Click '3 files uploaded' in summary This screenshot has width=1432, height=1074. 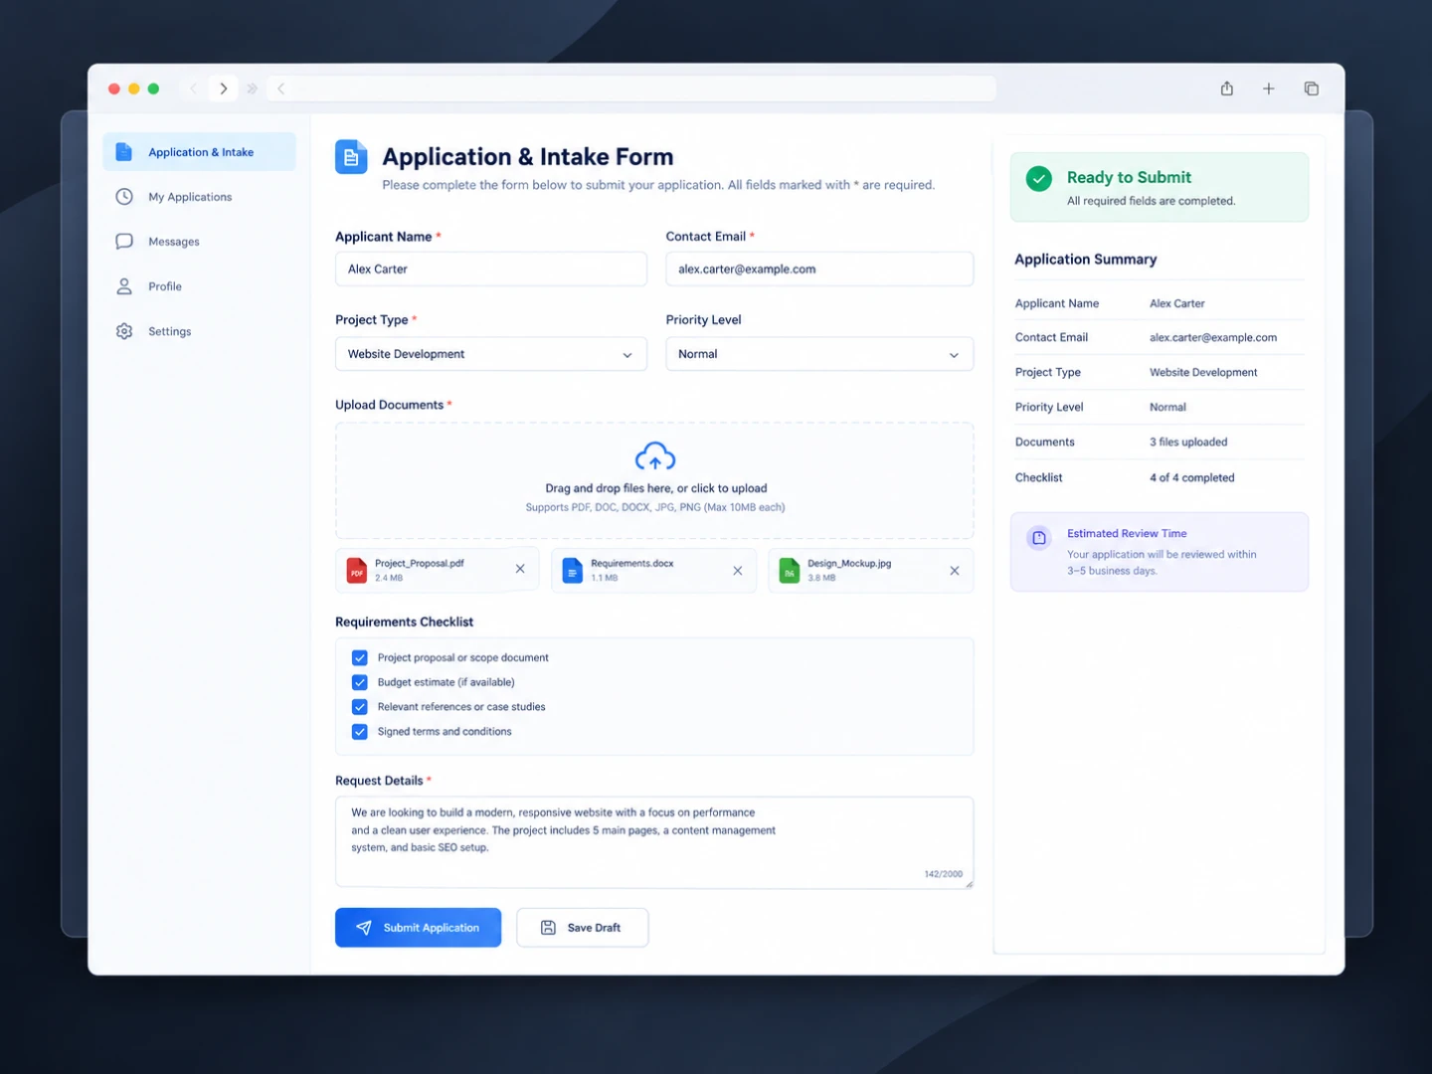pos(1188,443)
